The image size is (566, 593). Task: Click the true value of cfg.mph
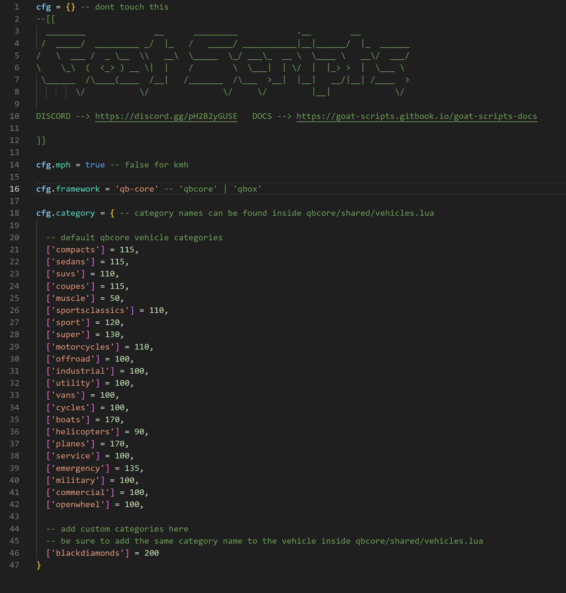95,165
